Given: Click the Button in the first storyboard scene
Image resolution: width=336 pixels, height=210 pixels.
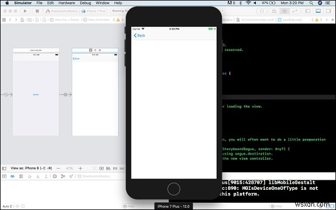Looking at the screenshot, I should click(36, 95).
